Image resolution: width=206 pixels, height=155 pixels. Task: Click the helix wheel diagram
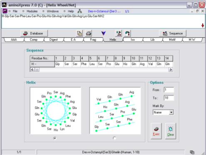[55, 111]
